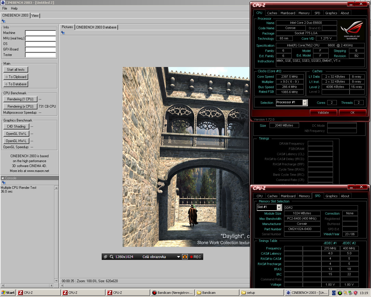Take screenshot with Bandicam camera icon
The height and width of the screenshot is (297, 371).
185,257
